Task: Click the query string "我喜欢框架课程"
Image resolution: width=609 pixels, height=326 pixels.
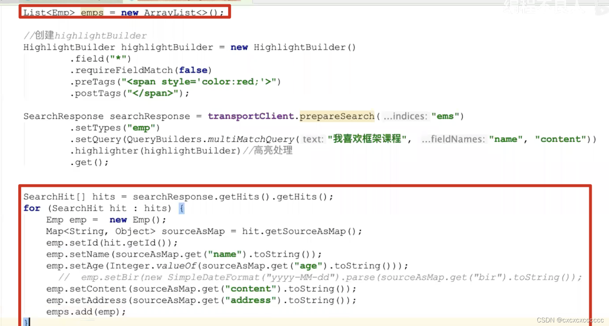Action: [367, 139]
